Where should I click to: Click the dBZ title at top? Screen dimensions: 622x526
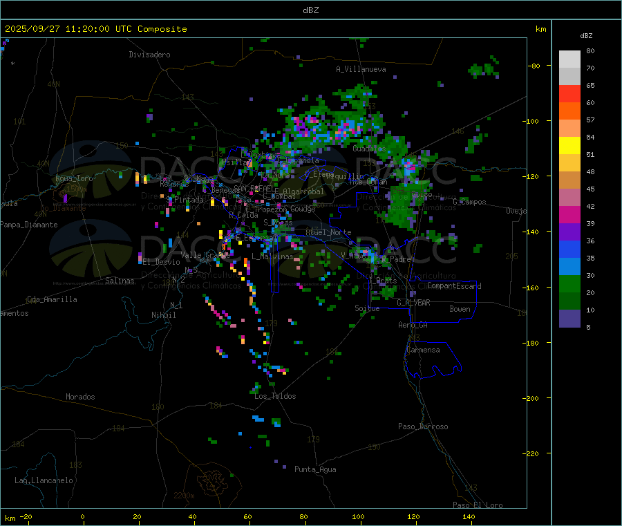point(310,10)
